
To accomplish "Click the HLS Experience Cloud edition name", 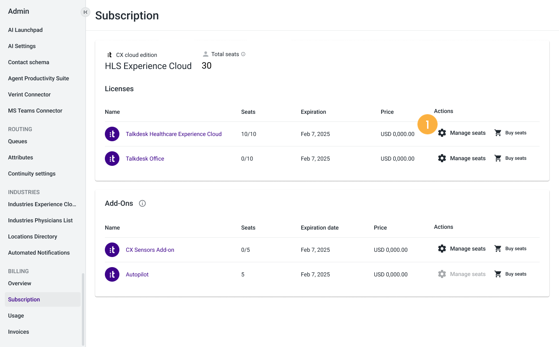I will click(x=148, y=66).
